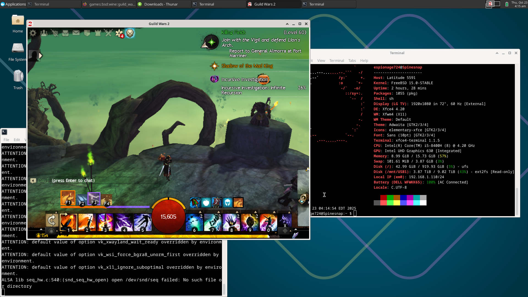Open the mail envelope icon

point(76,33)
